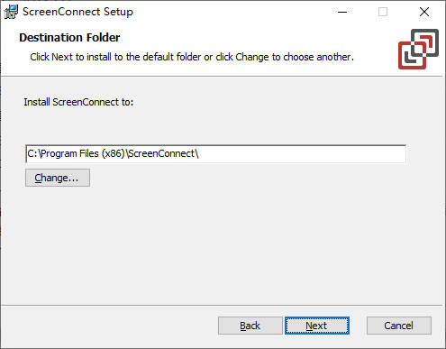Image resolution: width=446 pixels, height=349 pixels.
Task: Cancel the ScreenConnect installation
Action: coord(399,326)
